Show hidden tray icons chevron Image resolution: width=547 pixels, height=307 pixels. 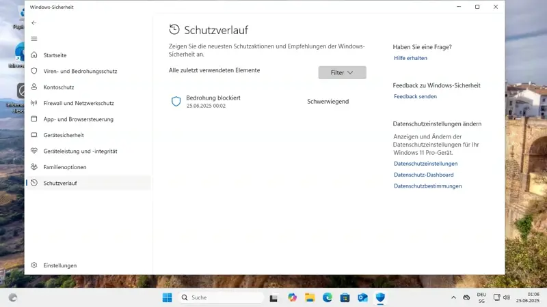(453, 297)
